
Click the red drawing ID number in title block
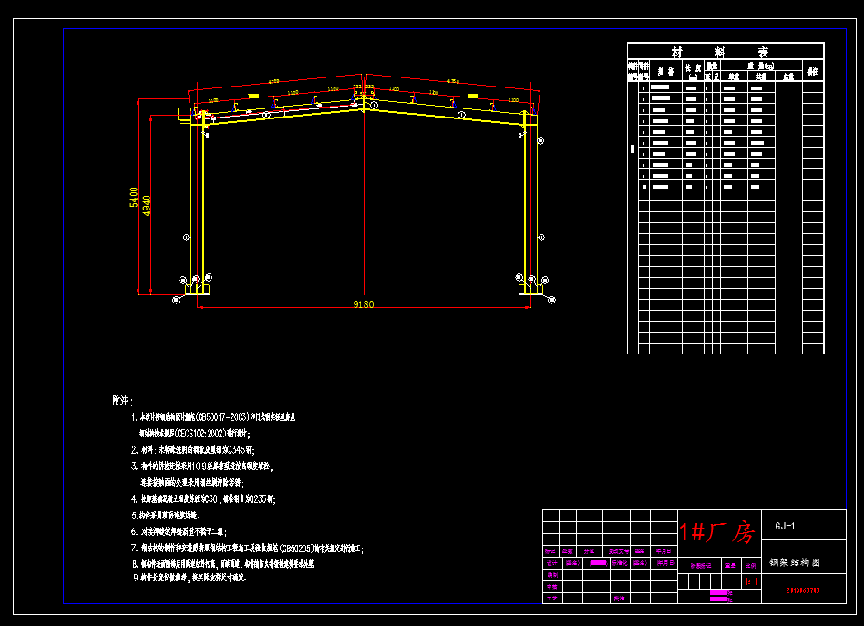(802, 590)
